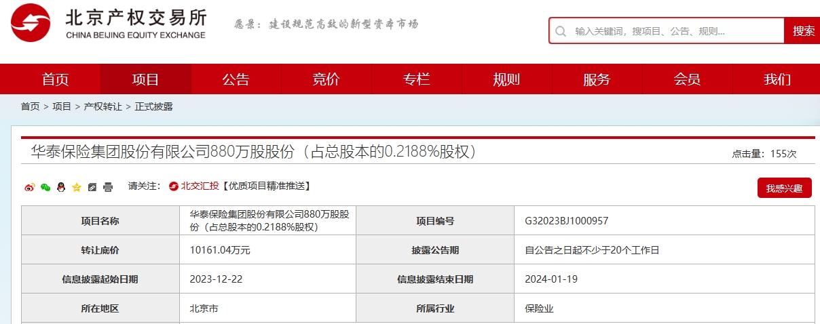
Task: Open the 北交汇投 link
Action: coord(200,186)
